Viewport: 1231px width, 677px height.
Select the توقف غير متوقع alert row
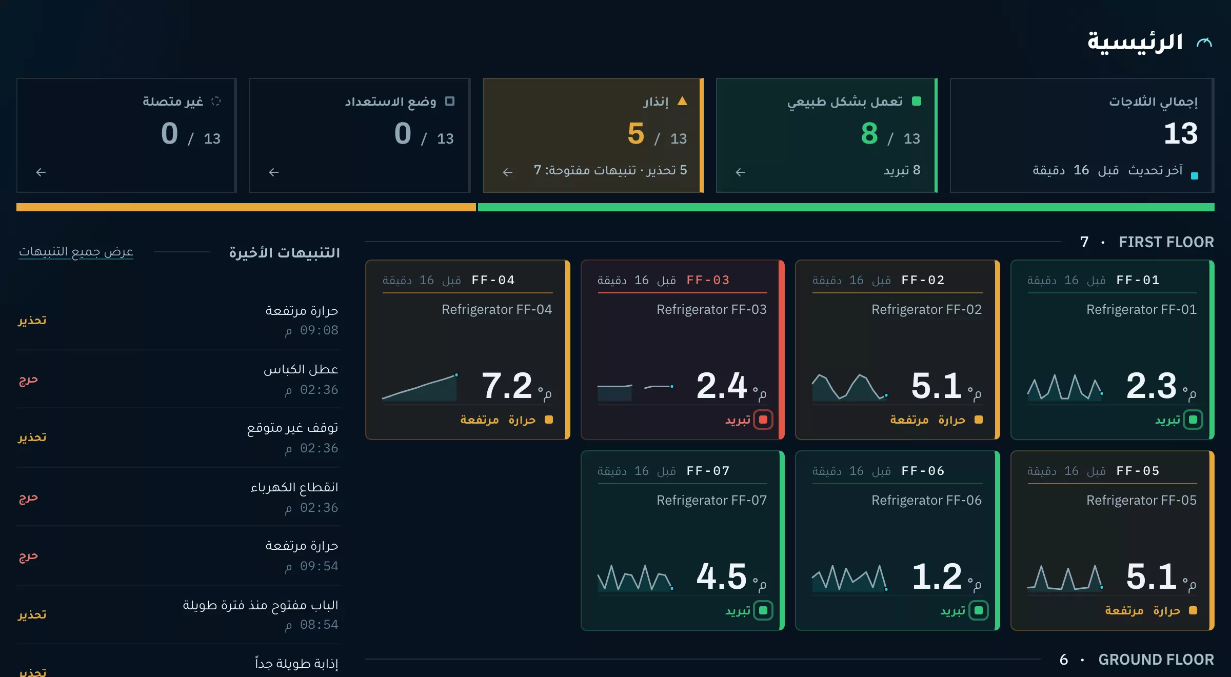178,437
